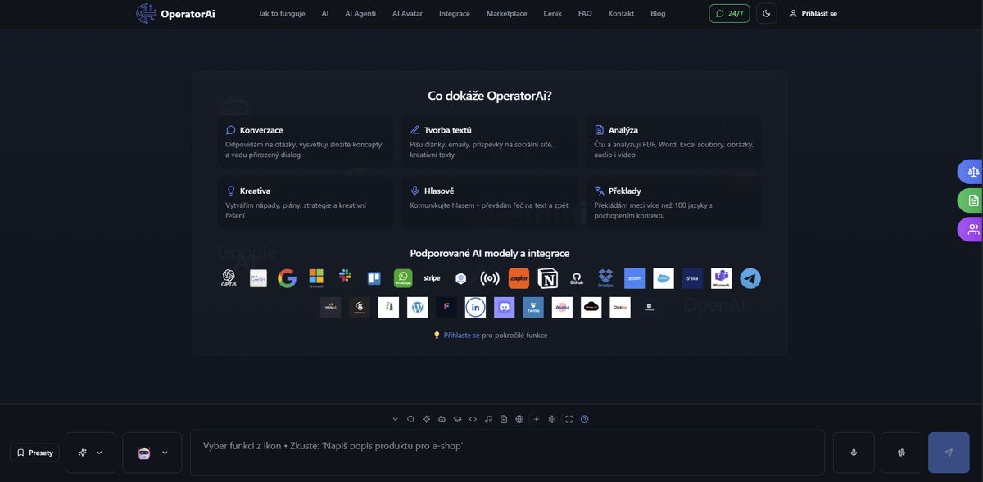Click the globe web icon in toolbar
The height and width of the screenshot is (482, 983).
519,419
